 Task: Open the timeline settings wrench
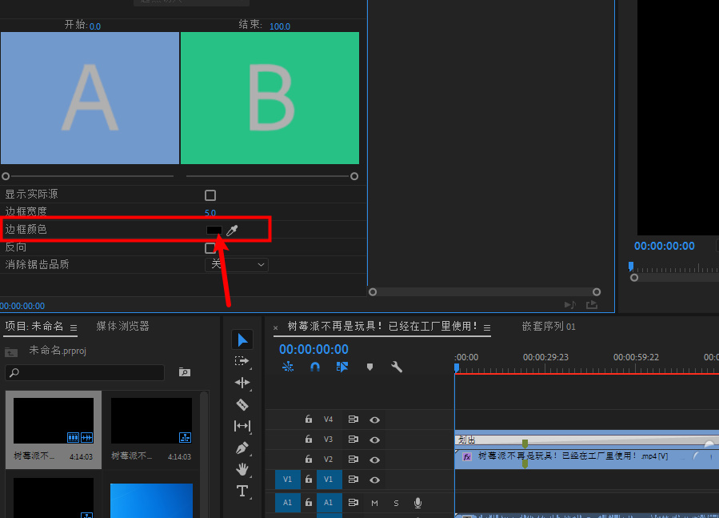pyautogui.click(x=396, y=366)
